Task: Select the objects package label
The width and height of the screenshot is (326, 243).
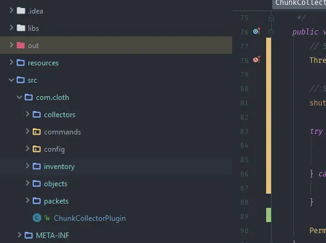Action: coord(56,184)
